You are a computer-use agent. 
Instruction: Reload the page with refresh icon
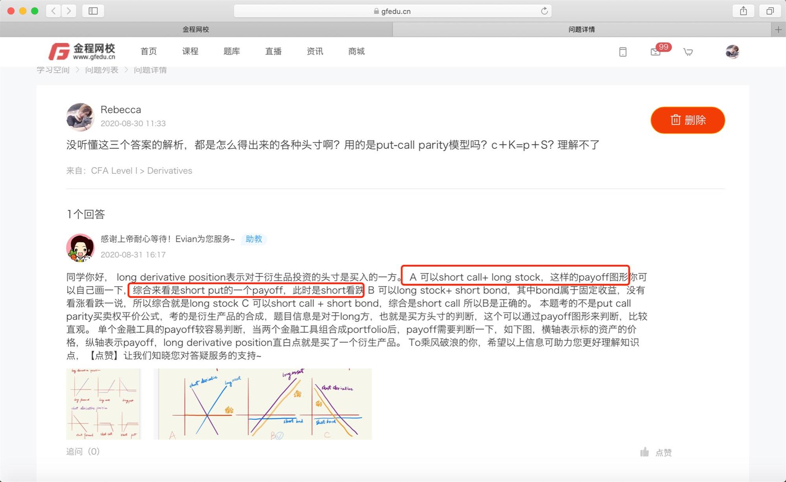[x=544, y=11]
